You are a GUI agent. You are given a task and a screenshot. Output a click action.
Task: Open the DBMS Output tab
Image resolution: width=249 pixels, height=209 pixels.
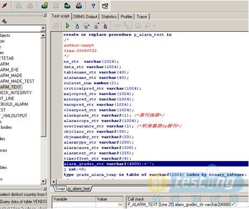pyautogui.click(x=85, y=17)
